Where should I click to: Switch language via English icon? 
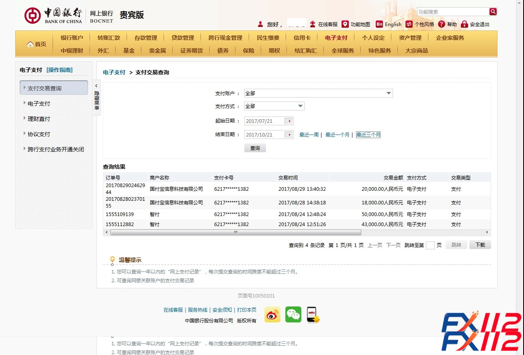point(379,24)
